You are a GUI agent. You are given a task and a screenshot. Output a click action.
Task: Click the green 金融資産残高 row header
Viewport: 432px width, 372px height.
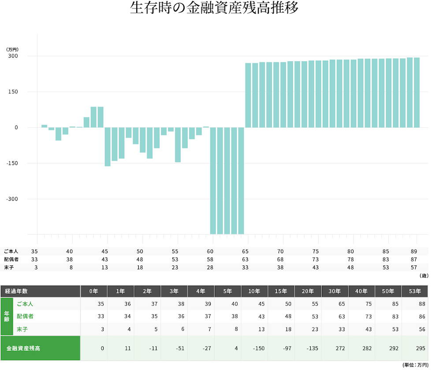[x=41, y=348]
